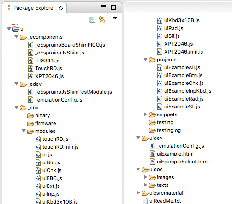Collapse the uidoc folder
This screenshot has height=204, width=232.
coord(138,169)
